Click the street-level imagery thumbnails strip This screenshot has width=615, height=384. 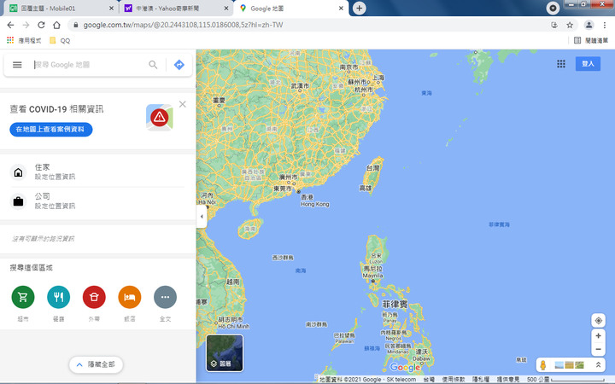[569, 365]
